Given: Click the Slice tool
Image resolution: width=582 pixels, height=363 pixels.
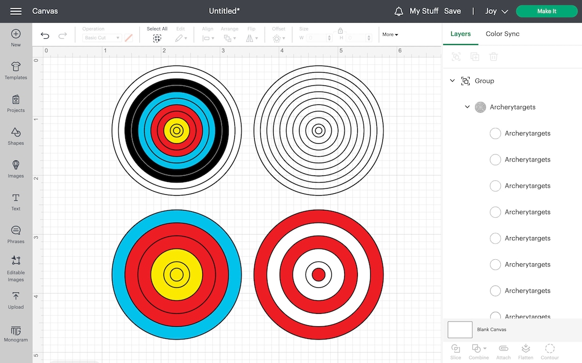Looking at the screenshot, I should 455,351.
